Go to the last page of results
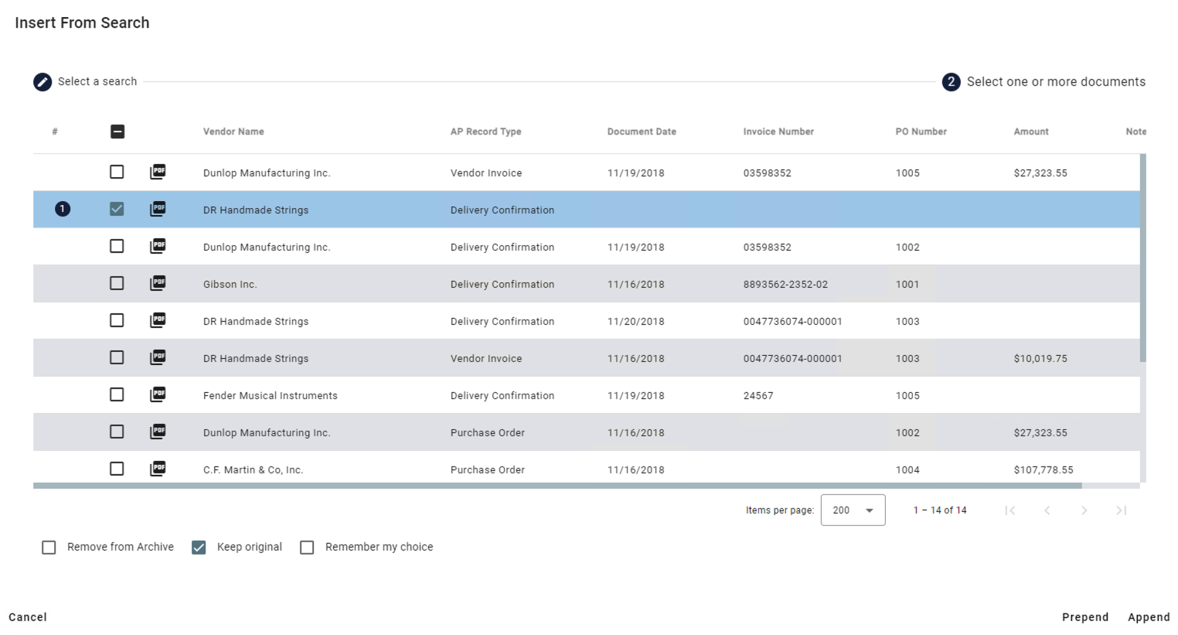 (x=1121, y=510)
